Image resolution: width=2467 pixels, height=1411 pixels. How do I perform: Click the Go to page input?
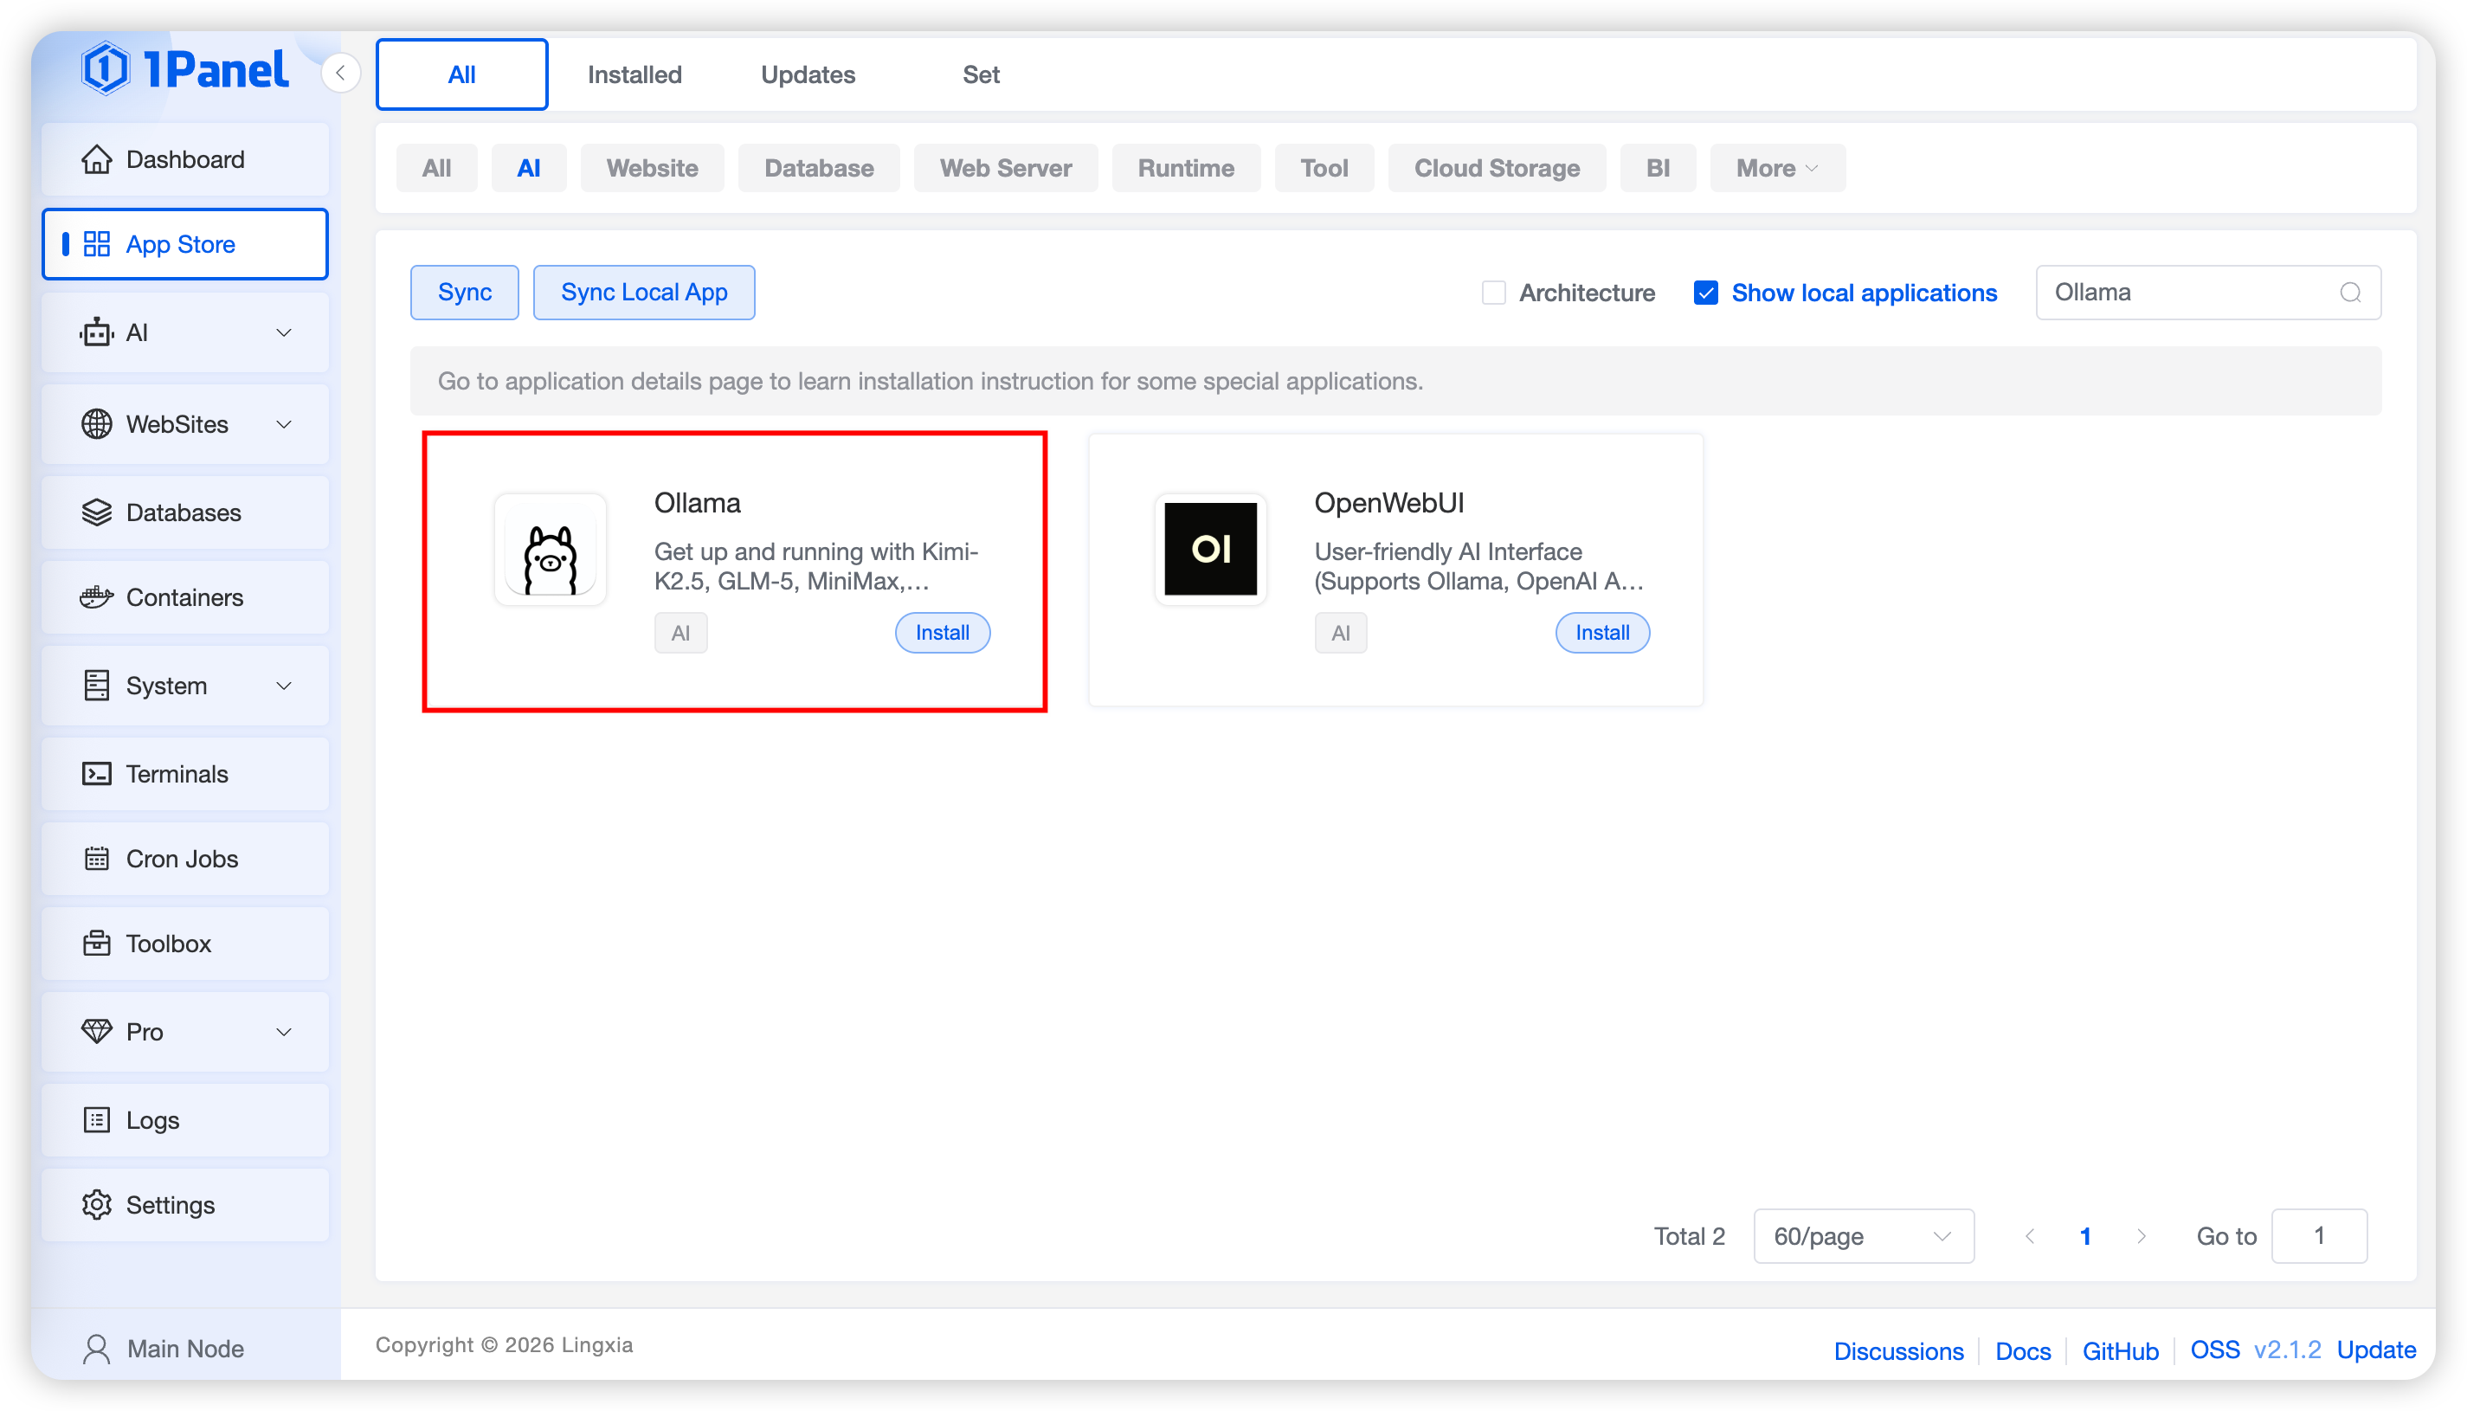click(x=2318, y=1235)
